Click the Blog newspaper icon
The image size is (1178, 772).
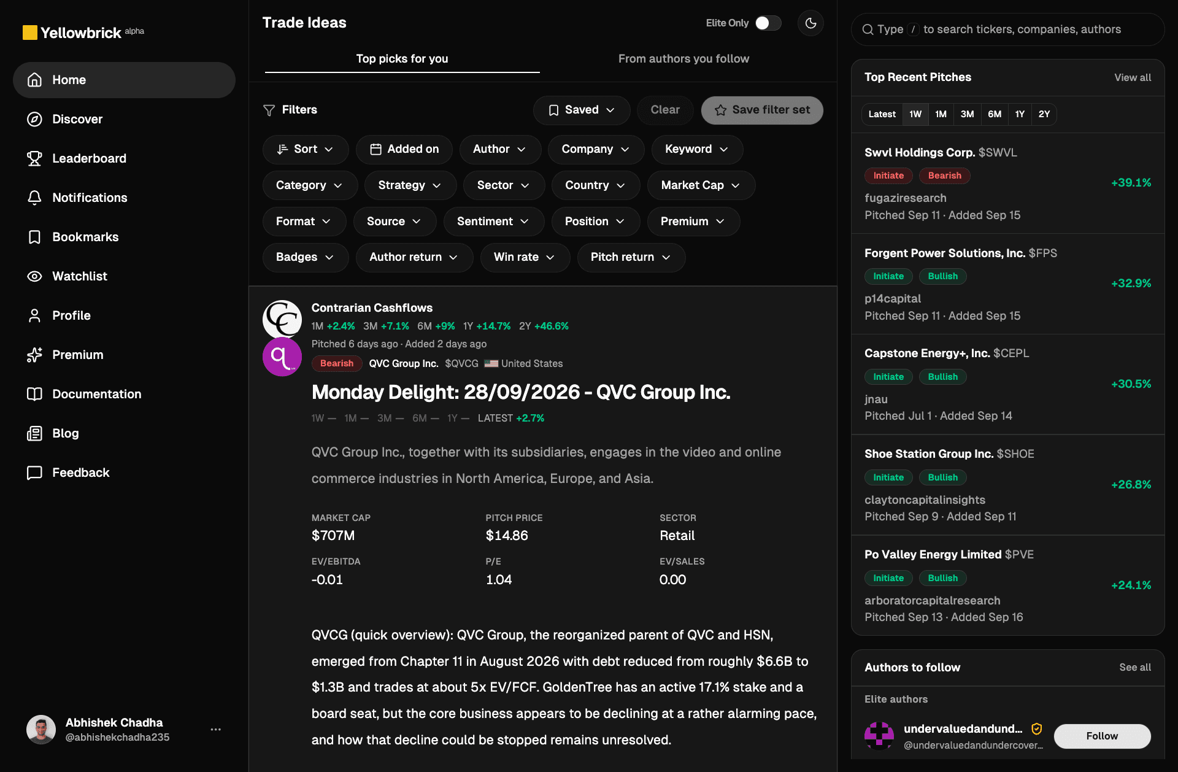tap(34, 433)
